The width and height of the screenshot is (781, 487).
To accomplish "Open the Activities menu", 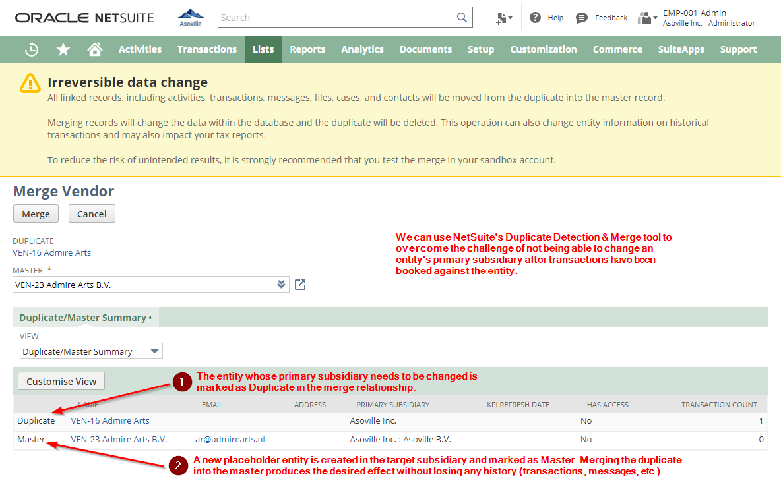I will (x=140, y=49).
